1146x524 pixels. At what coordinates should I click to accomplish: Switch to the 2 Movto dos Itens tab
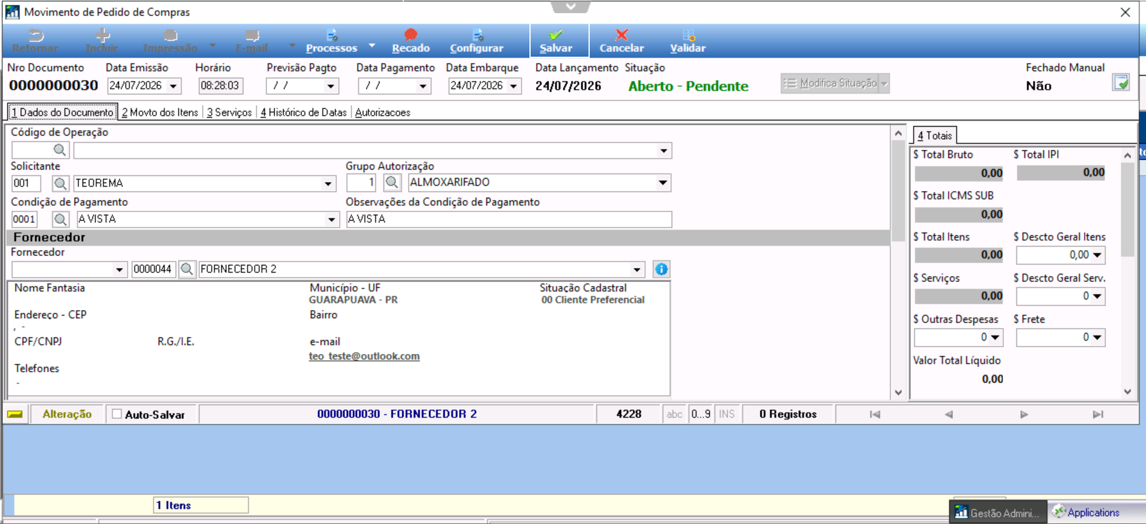point(160,112)
